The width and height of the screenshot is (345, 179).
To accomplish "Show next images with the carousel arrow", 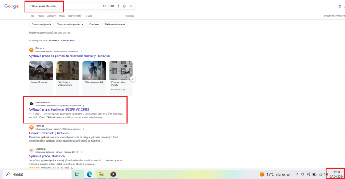I will (133, 79).
